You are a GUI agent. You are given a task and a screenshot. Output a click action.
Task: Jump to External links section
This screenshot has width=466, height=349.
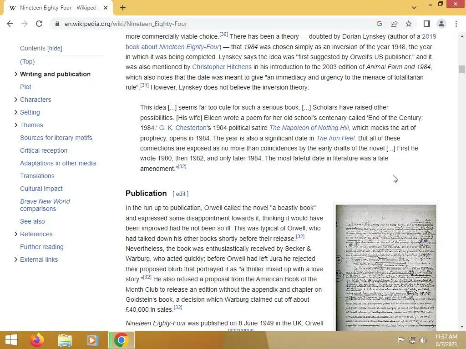[39, 259]
